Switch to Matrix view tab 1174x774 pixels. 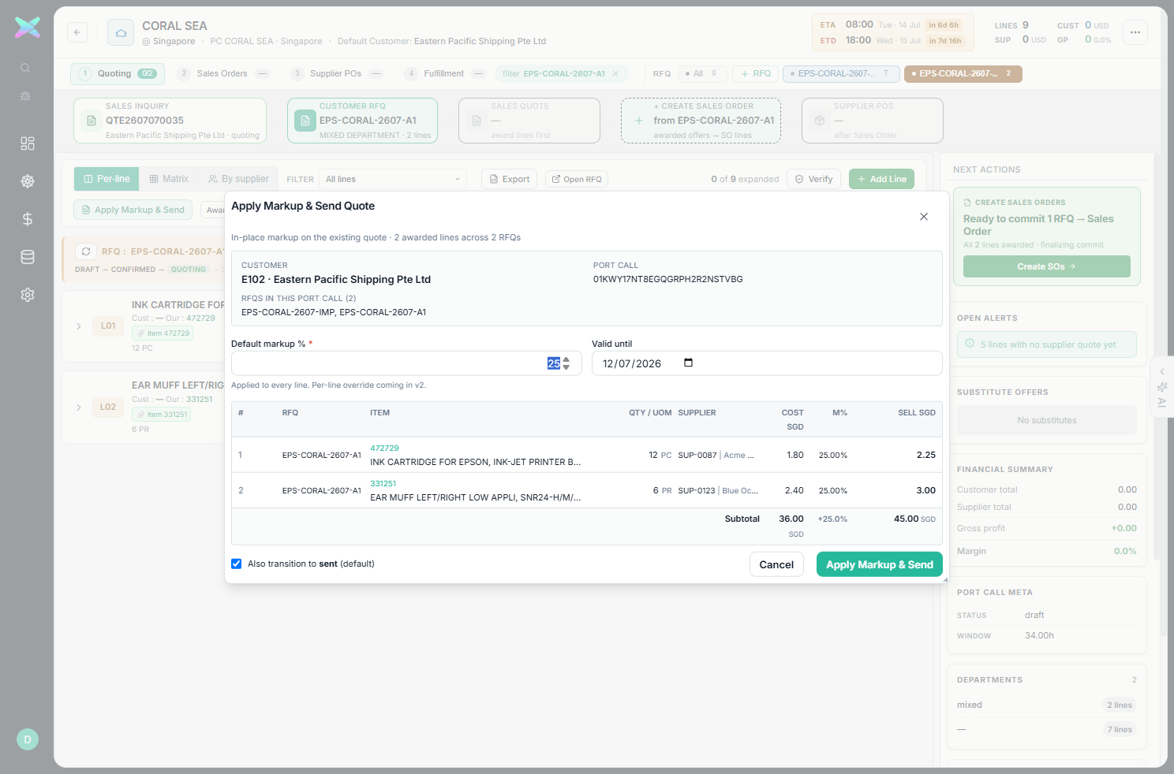[169, 179]
